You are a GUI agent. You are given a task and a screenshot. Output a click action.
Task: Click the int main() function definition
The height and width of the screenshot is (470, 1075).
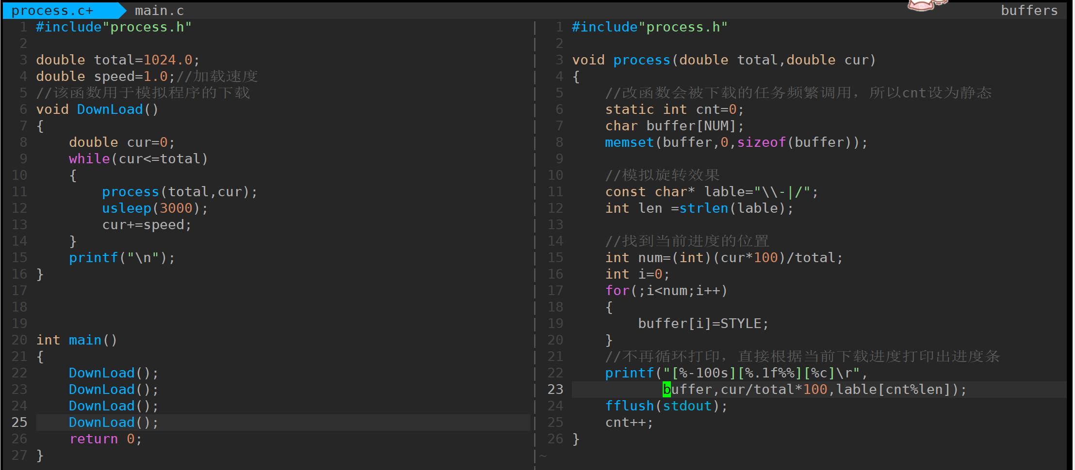pyautogui.click(x=77, y=340)
